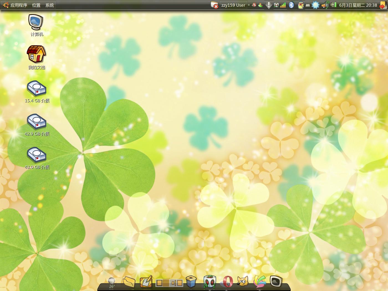Viewport: 388px width, 291px height.
Task: Open the yellow folder in the dock
Action: [x=129, y=282]
